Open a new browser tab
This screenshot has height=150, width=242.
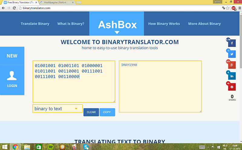pos(79,2)
